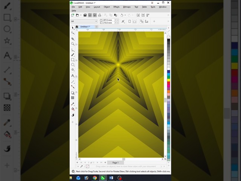Click the page height 210.0 mm field
The height and width of the screenshot is (181, 241).
(x=109, y=23)
